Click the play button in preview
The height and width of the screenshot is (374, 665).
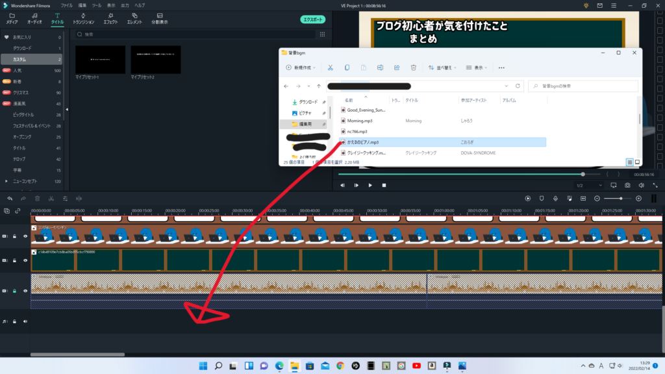(370, 185)
